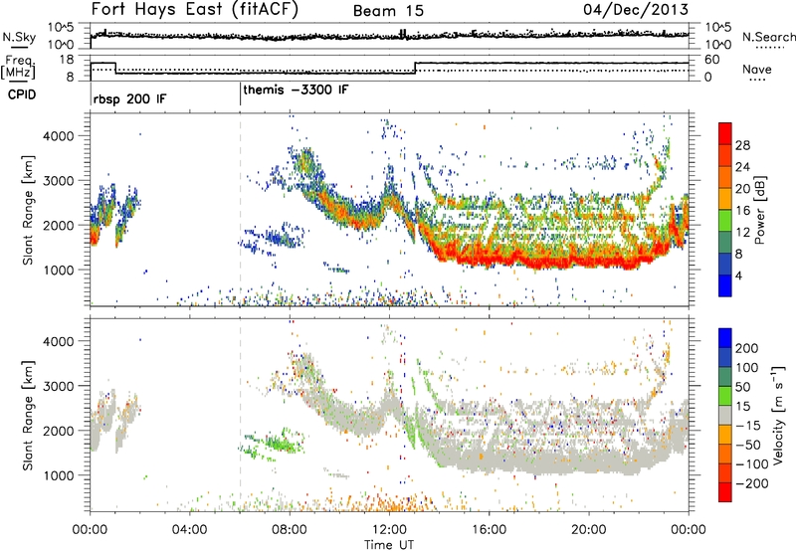Click the '18' frequency axis value
The image size is (796, 551).
pos(67,60)
